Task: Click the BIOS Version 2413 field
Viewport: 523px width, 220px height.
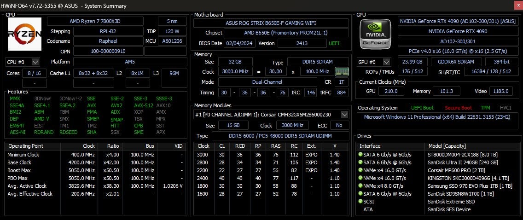Action: click(x=302, y=43)
